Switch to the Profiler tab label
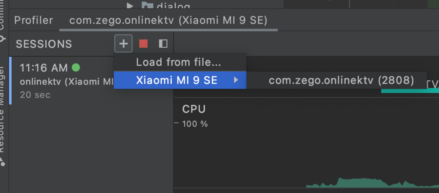Image resolution: width=439 pixels, height=193 pixels. coord(34,20)
